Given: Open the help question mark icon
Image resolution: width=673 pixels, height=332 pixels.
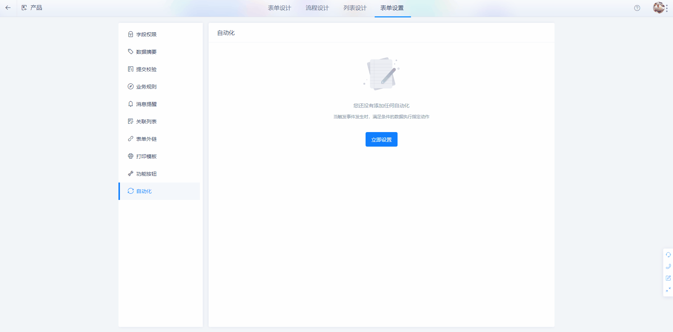Looking at the screenshot, I should coord(637,8).
